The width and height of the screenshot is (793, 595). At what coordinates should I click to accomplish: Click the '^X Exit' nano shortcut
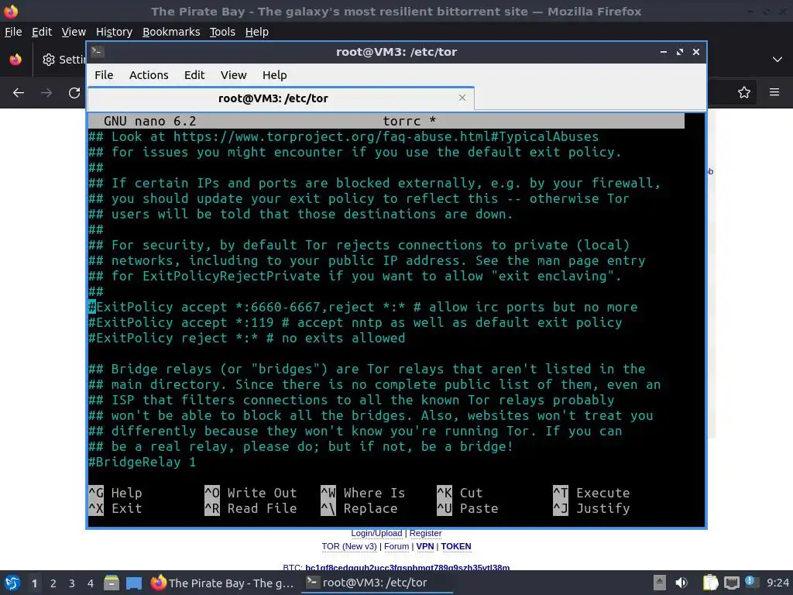pyautogui.click(x=115, y=508)
